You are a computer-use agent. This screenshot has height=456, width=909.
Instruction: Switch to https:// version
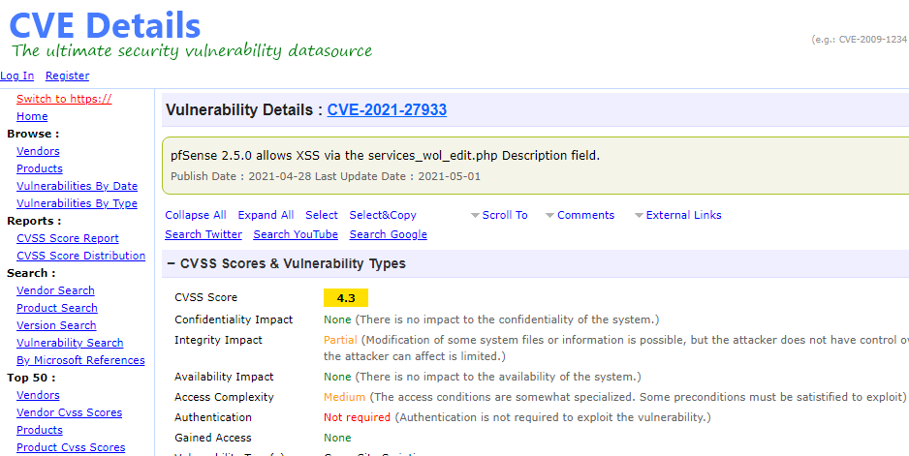64,99
